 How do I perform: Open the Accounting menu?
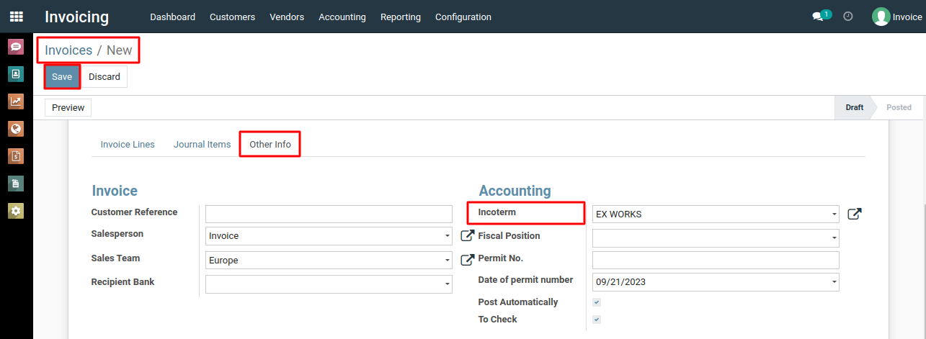342,17
